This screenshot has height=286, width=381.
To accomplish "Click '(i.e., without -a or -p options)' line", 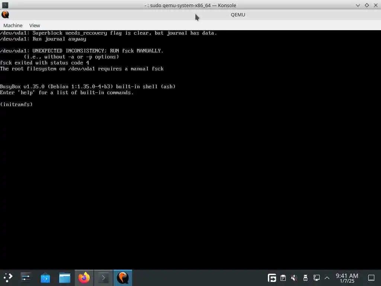I will pyautogui.click(x=71, y=57).
